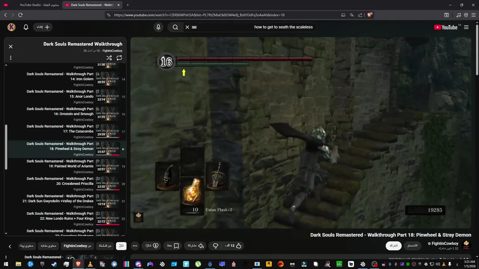Click the address bar URL
479x269 pixels.
click(199, 15)
